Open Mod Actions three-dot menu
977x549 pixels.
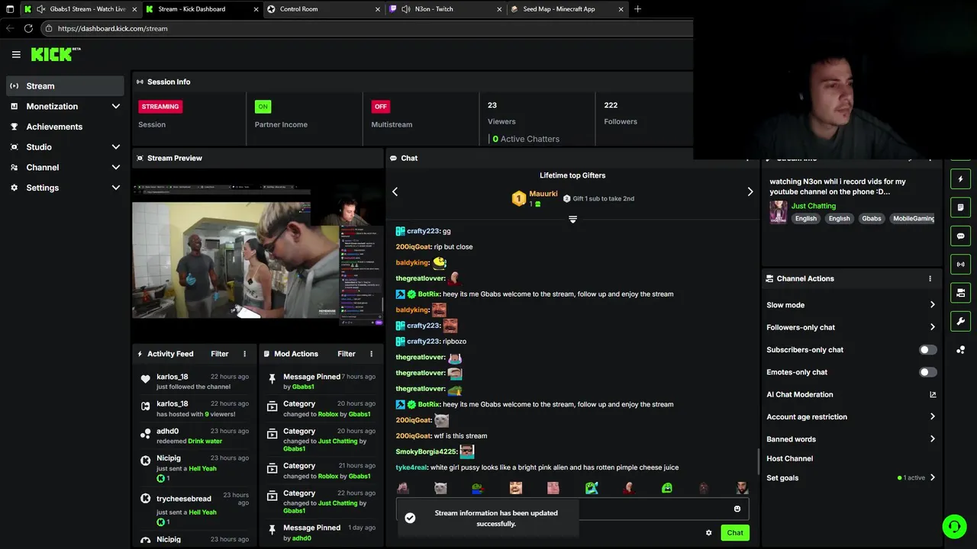[x=371, y=354]
